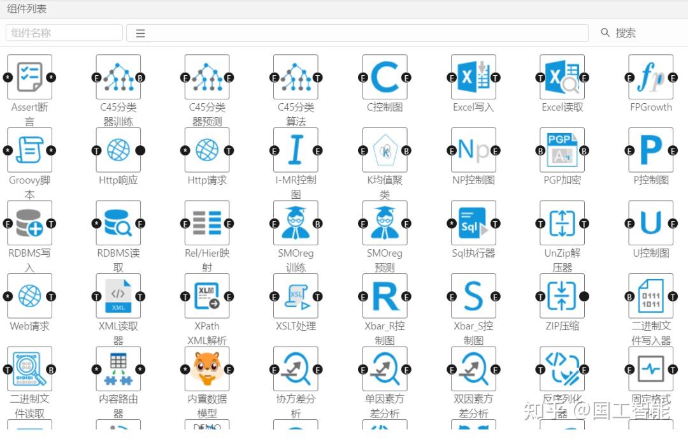
Task: Pick the C控制图 component icon
Action: pos(385,77)
